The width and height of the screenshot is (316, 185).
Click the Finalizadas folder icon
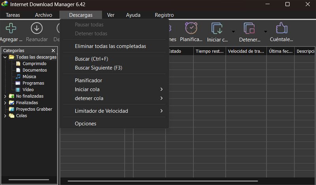click(x=12, y=103)
